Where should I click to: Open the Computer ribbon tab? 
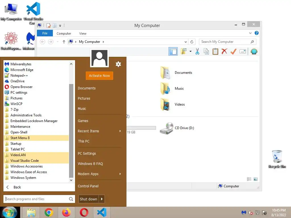pyautogui.click(x=64, y=33)
